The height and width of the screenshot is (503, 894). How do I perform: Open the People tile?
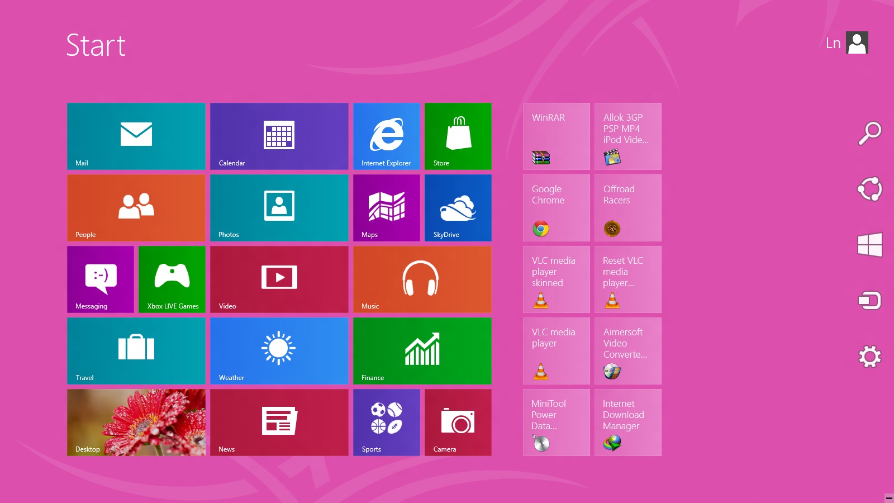[136, 208]
